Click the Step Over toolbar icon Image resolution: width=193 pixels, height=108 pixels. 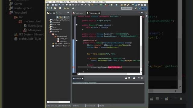click(82, 5)
